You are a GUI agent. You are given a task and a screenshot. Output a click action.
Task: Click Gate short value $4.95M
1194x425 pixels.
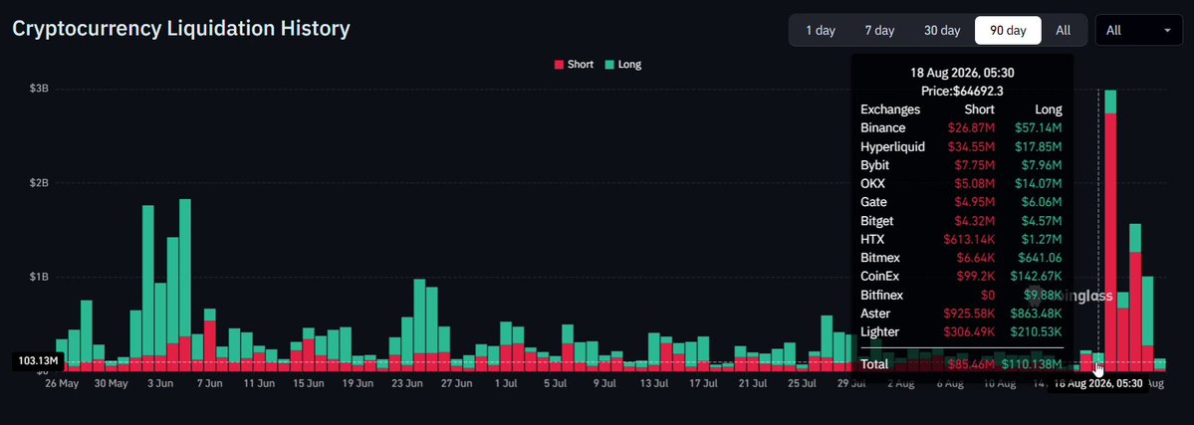[x=974, y=202]
